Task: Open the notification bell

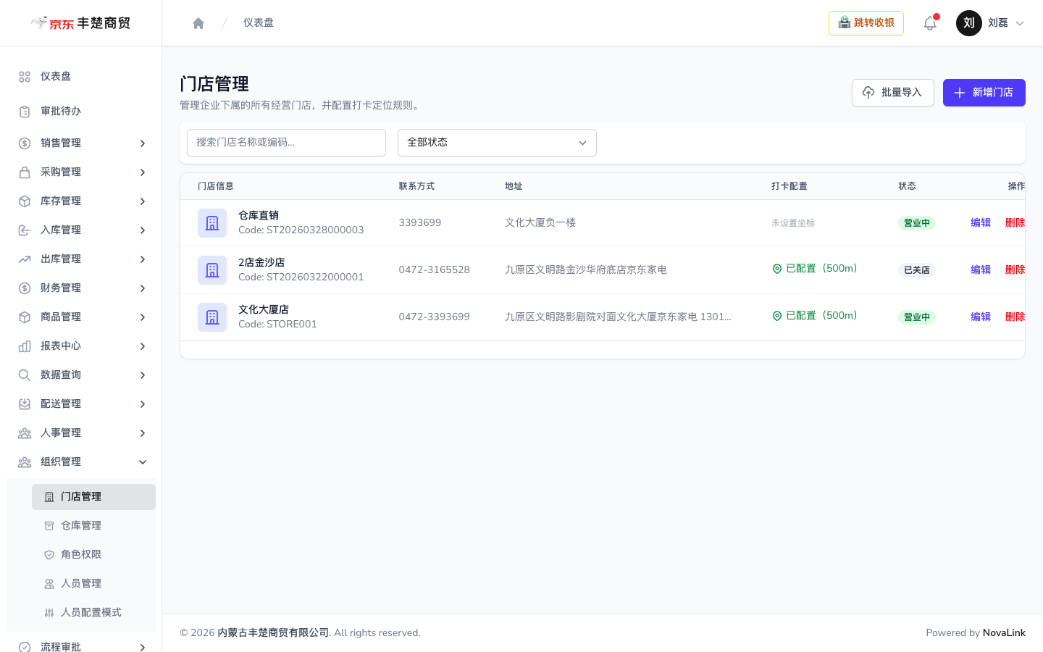Action: coord(930,23)
